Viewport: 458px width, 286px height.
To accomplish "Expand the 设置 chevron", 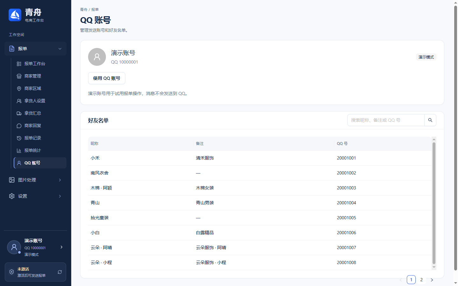I will (60, 196).
